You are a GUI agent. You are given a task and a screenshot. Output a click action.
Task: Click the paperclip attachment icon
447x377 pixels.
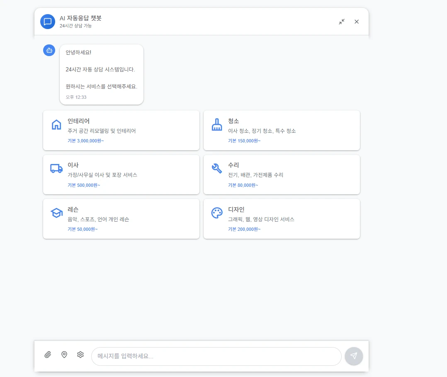pyautogui.click(x=48, y=355)
